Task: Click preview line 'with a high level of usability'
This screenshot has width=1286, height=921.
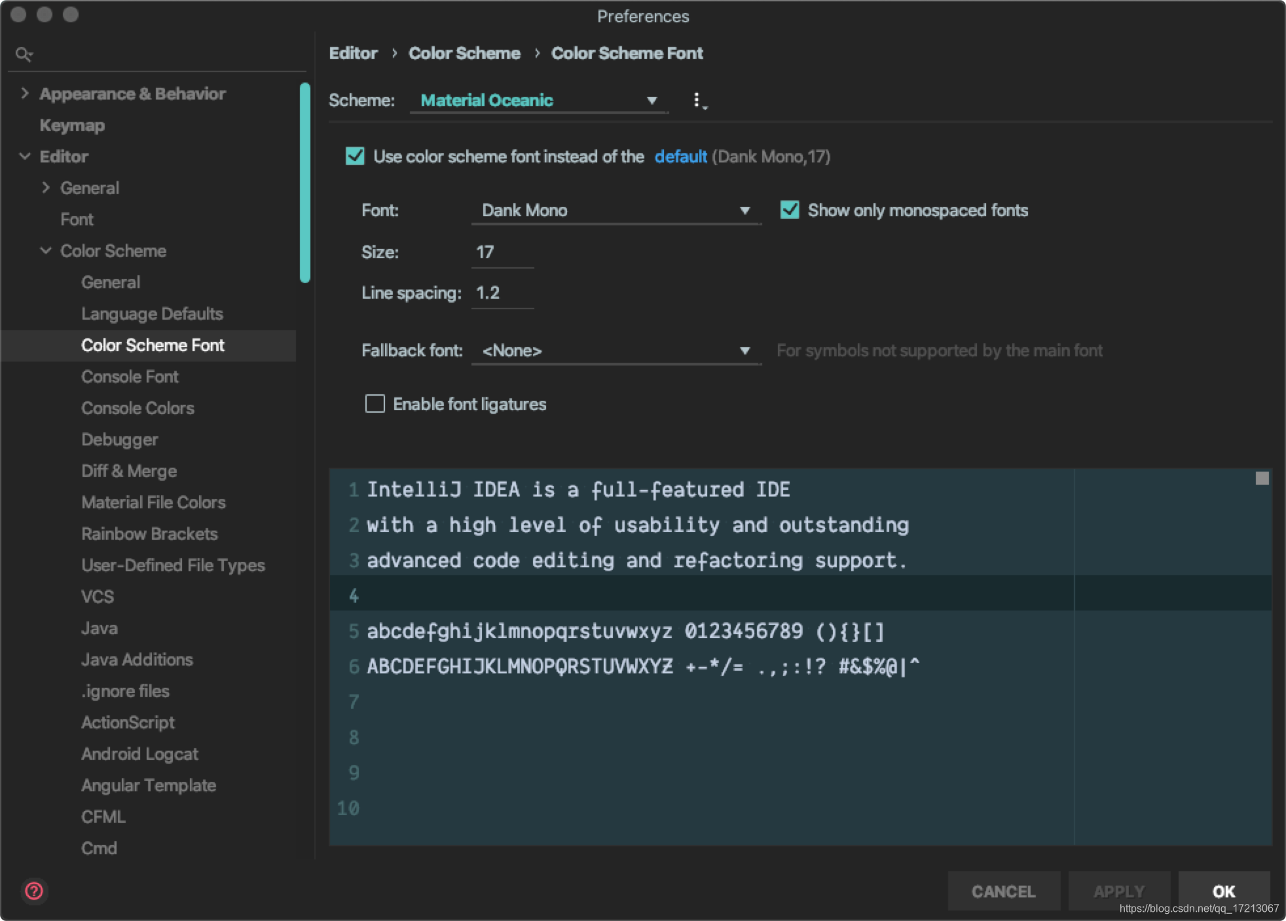Action: pos(637,525)
